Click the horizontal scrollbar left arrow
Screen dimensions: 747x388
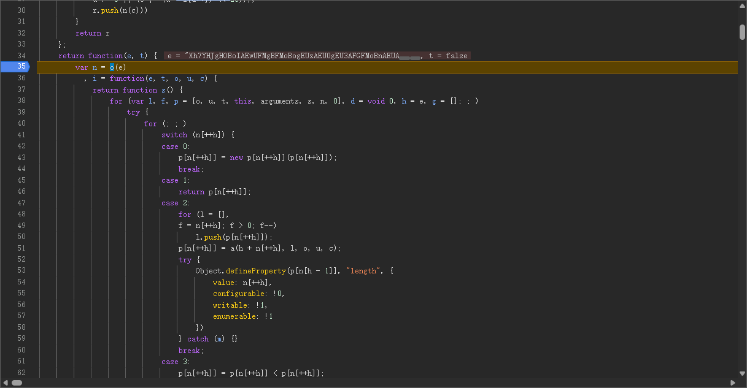4,382
